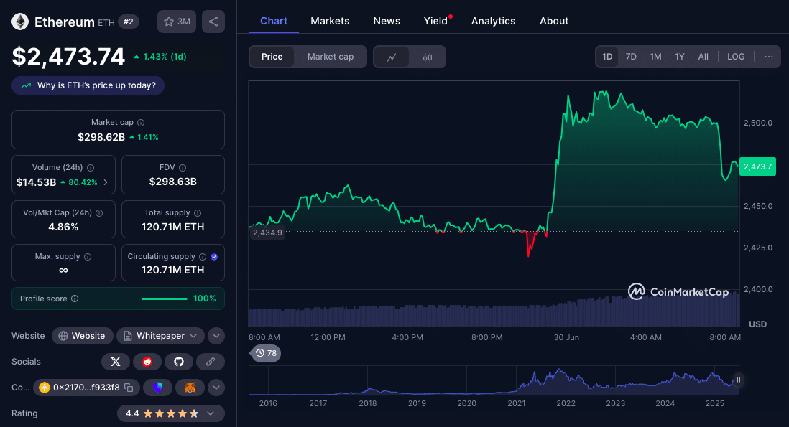
Task: Click the contract address 0x2170...f933f8
Action: (86, 388)
